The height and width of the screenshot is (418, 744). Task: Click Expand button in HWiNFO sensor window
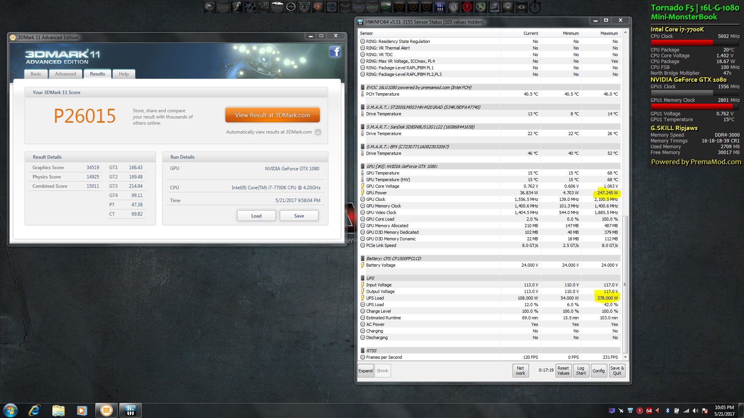[x=365, y=371]
